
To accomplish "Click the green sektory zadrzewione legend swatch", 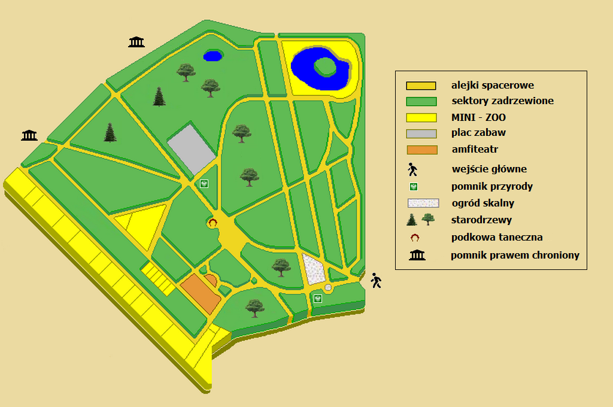I will click(421, 101).
